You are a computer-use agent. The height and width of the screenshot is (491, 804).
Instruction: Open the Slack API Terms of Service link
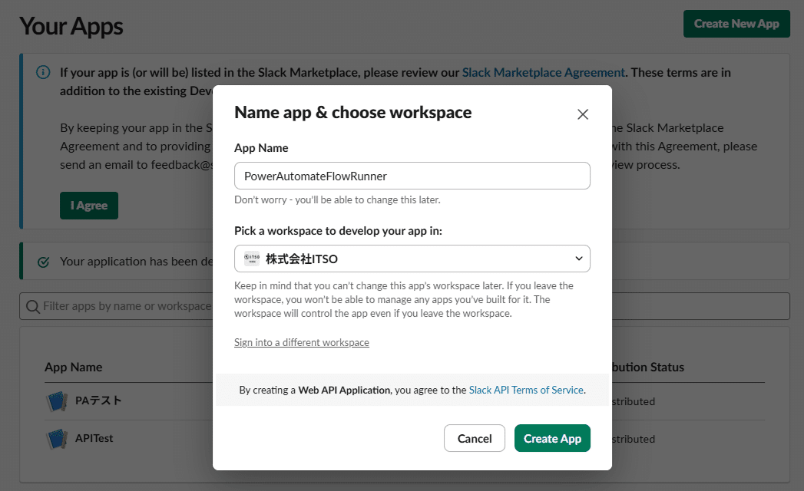click(526, 390)
